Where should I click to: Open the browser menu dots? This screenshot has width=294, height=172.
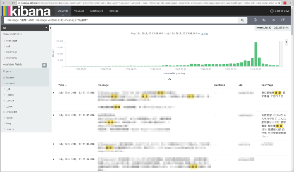(x=291, y=3)
